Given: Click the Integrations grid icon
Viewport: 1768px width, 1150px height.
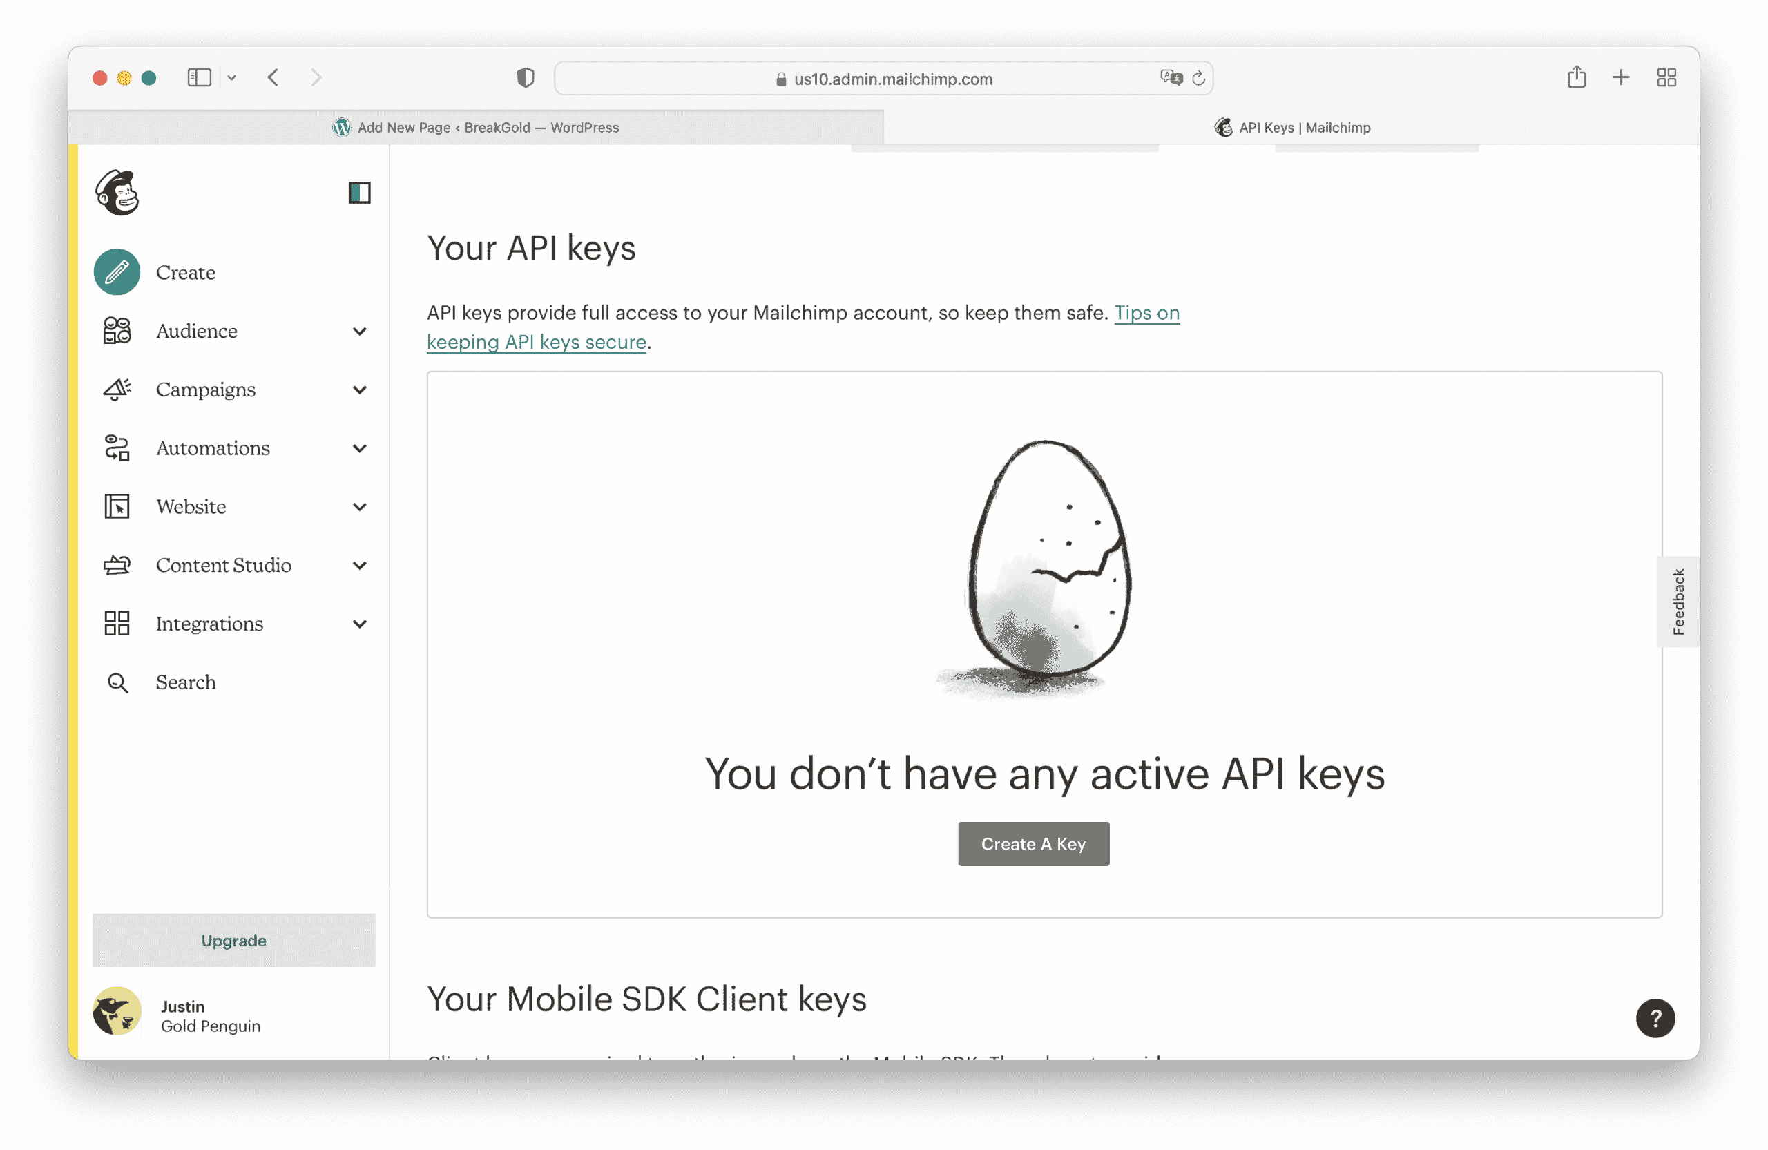Looking at the screenshot, I should 117,623.
